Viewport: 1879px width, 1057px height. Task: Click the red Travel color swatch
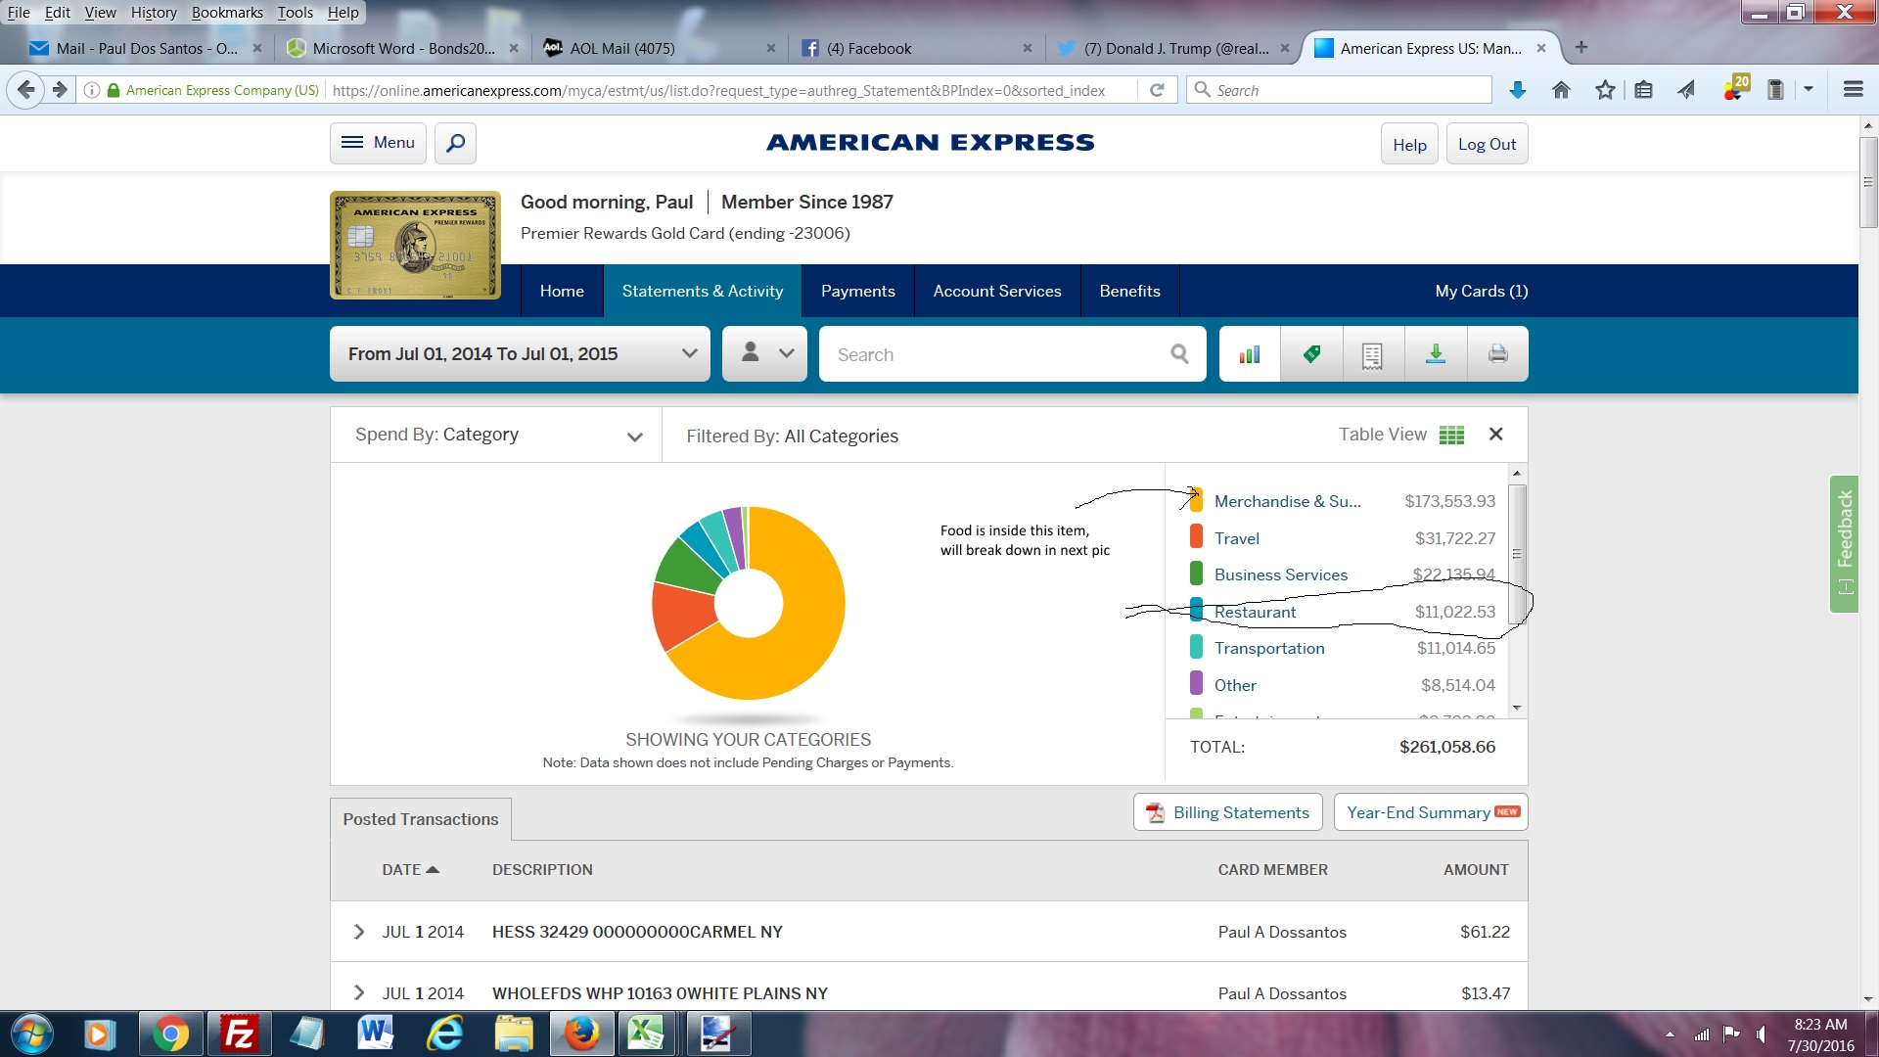(1196, 537)
